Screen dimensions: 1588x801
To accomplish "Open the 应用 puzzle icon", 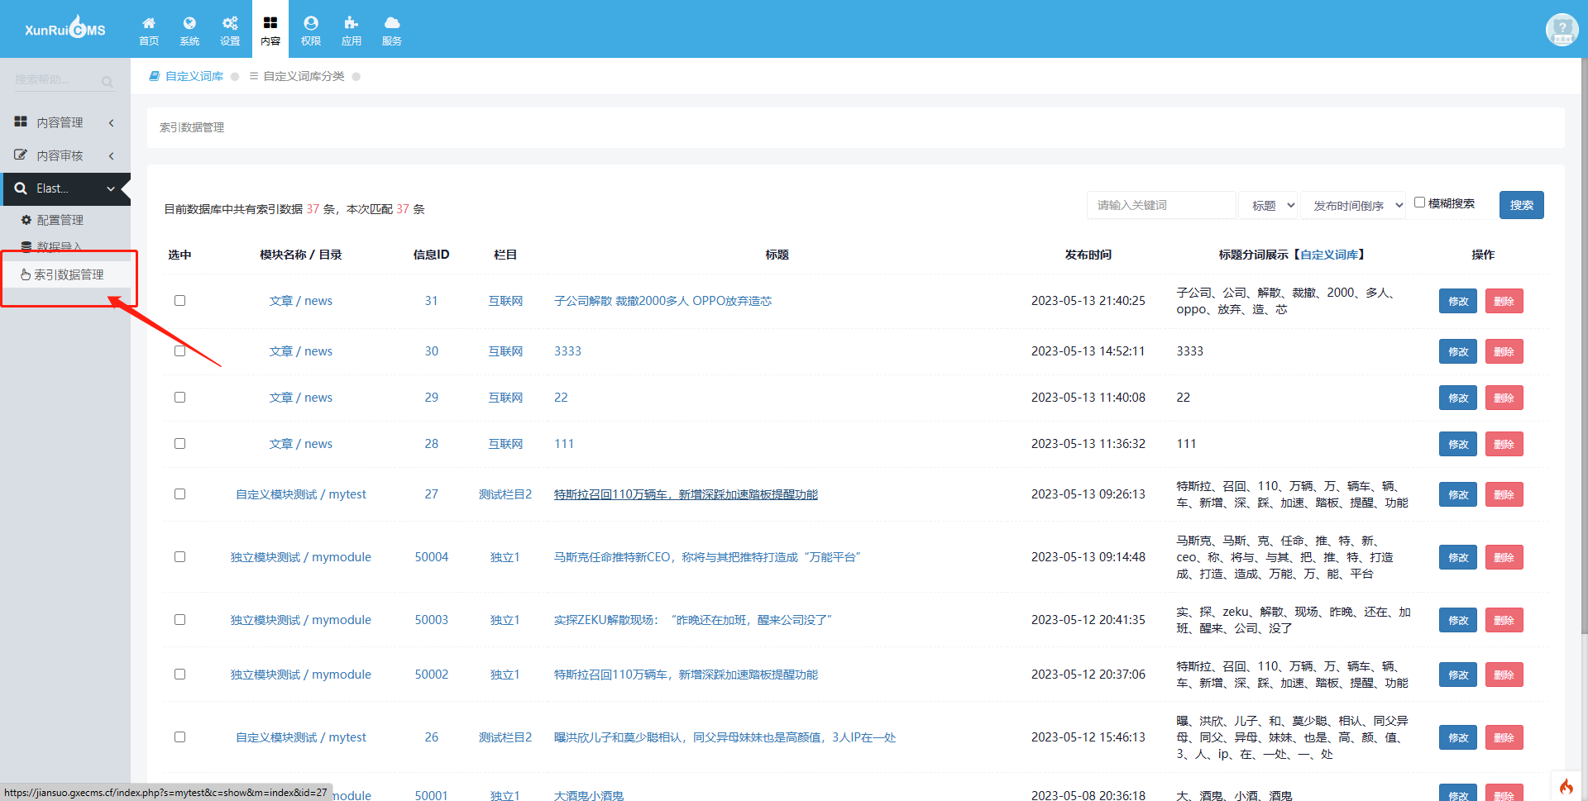I will 352,23.
